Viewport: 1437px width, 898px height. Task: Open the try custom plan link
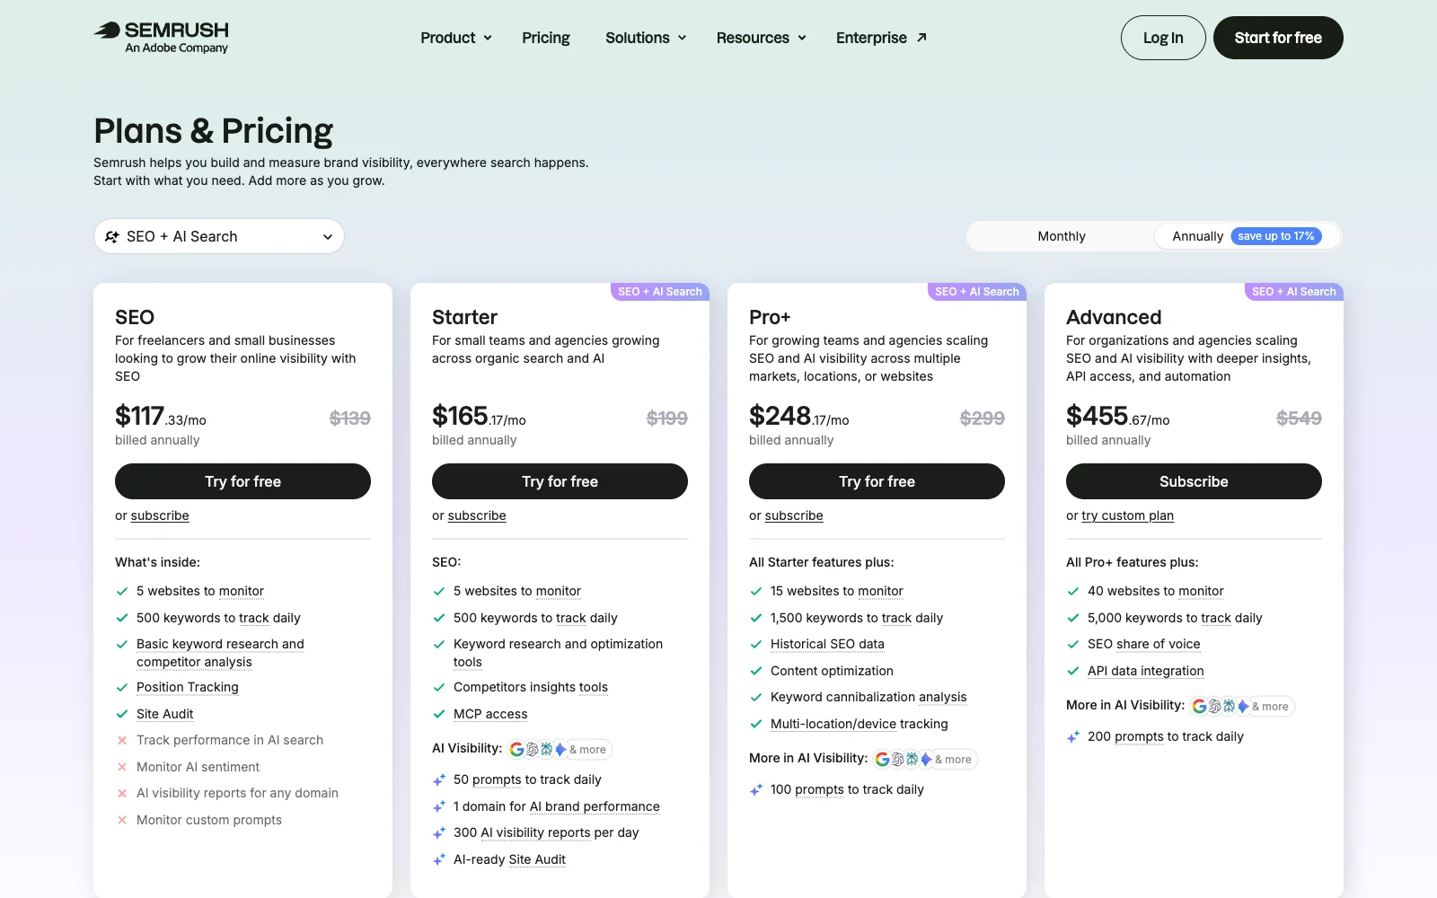(1128, 515)
